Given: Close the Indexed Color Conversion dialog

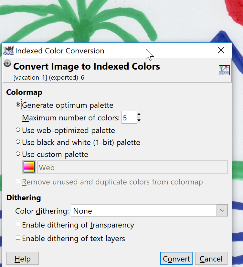Looking at the screenshot, I should click(x=221, y=50).
